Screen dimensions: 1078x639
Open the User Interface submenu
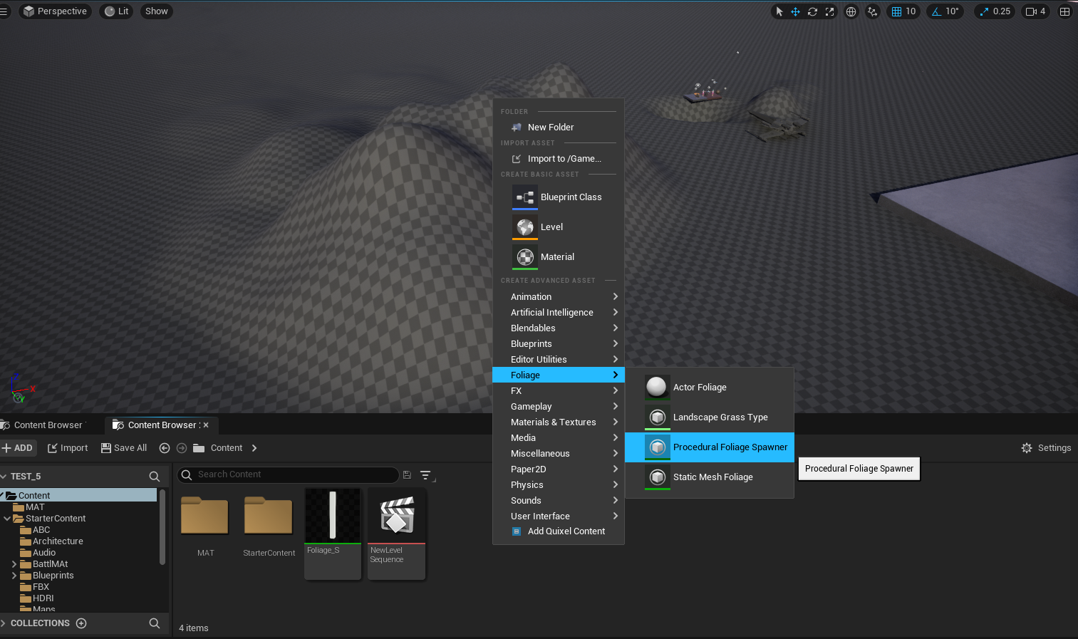point(559,516)
